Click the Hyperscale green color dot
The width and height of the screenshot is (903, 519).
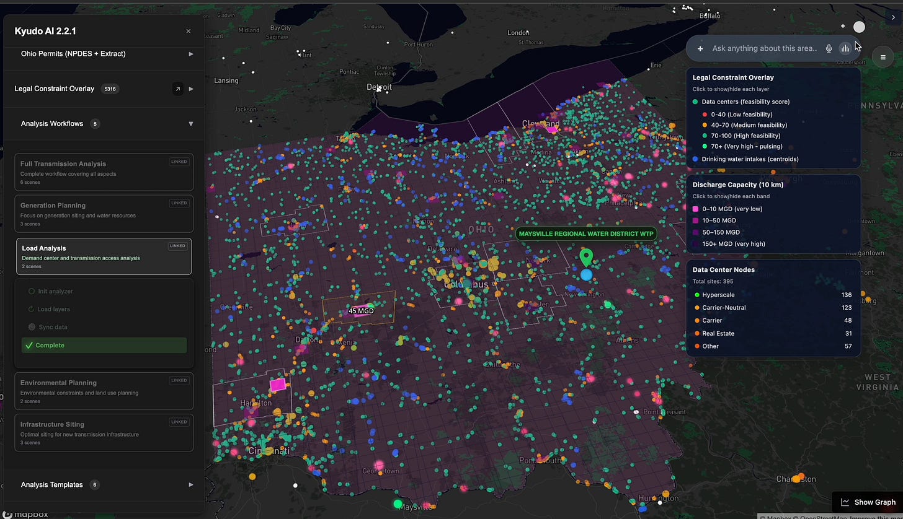[697, 295]
